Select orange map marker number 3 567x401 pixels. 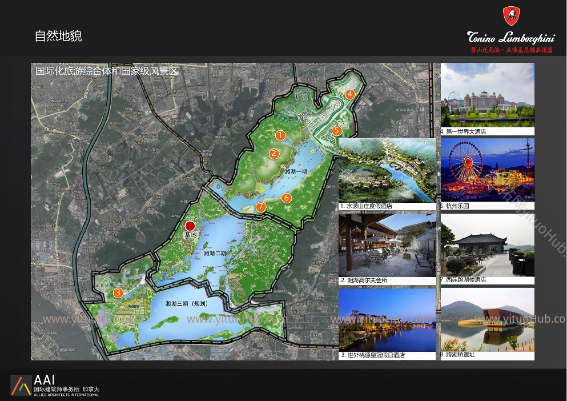(118, 292)
